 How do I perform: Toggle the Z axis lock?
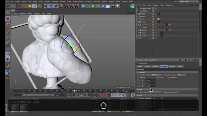(56, 6)
